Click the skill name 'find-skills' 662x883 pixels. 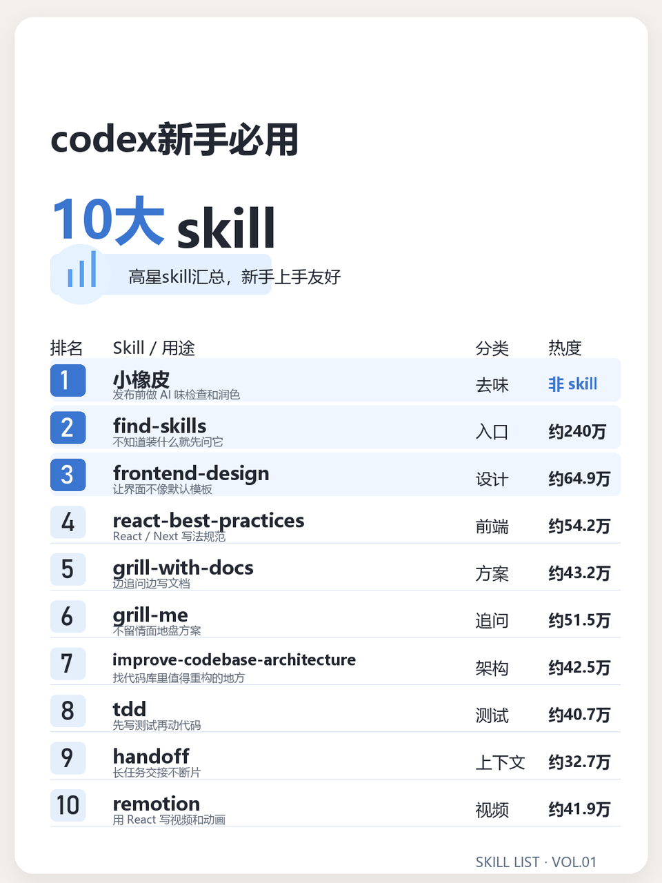pyautogui.click(x=159, y=426)
